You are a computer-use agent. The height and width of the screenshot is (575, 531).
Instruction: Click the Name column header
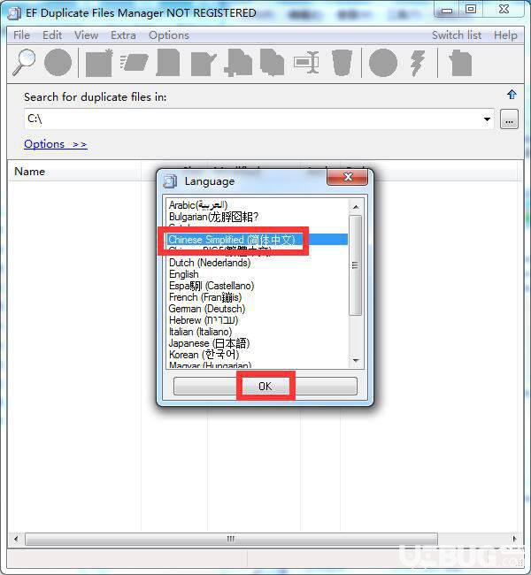74,172
